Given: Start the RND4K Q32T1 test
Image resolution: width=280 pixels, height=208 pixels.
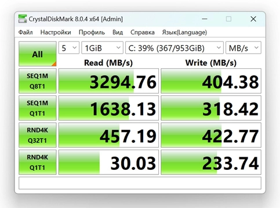Looking at the screenshot, I should point(38,135).
